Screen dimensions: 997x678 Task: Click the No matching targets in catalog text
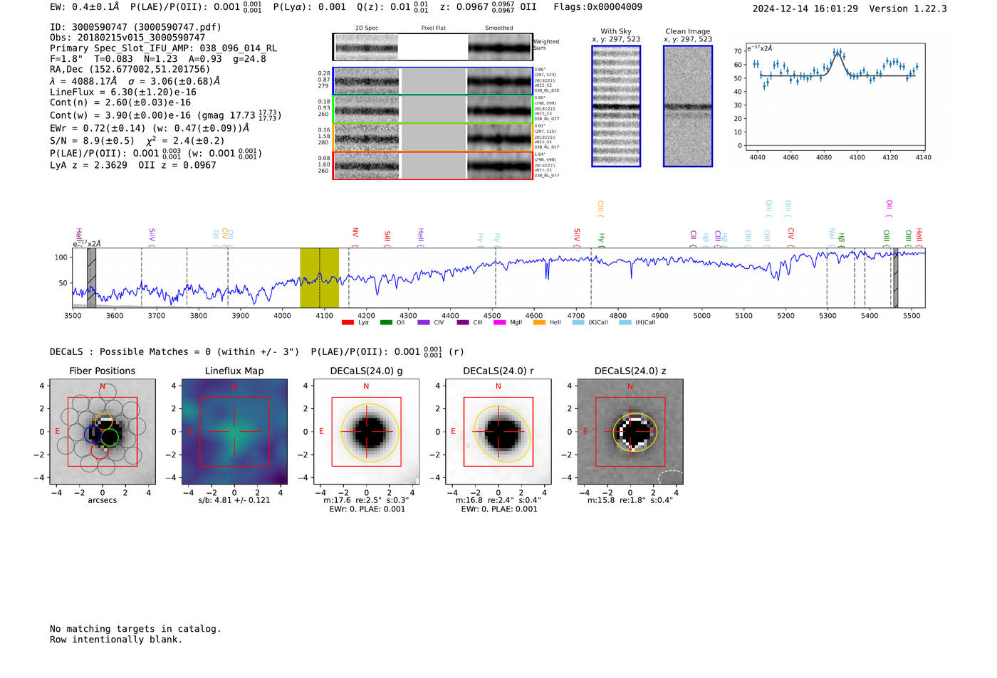[x=135, y=629]
